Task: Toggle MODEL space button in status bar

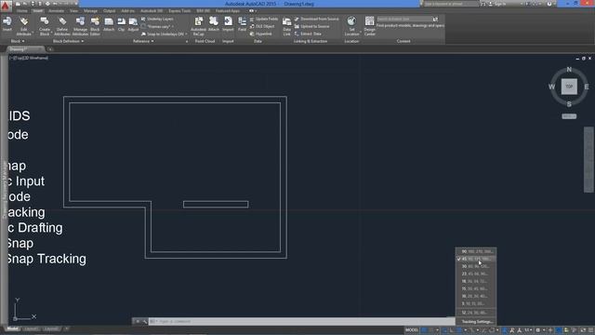Action: click(412, 330)
